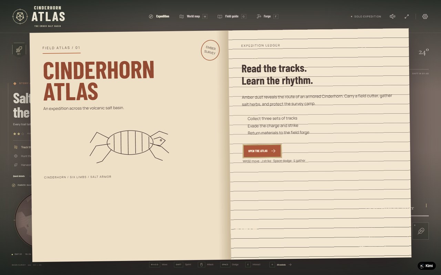
Task: Click the compass icon beside Expedition
Action: [x=151, y=16]
